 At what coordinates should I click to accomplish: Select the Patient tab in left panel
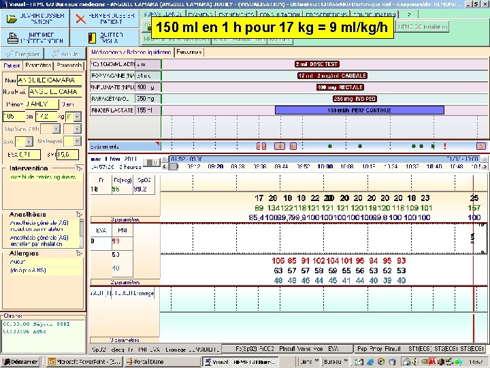12,65
